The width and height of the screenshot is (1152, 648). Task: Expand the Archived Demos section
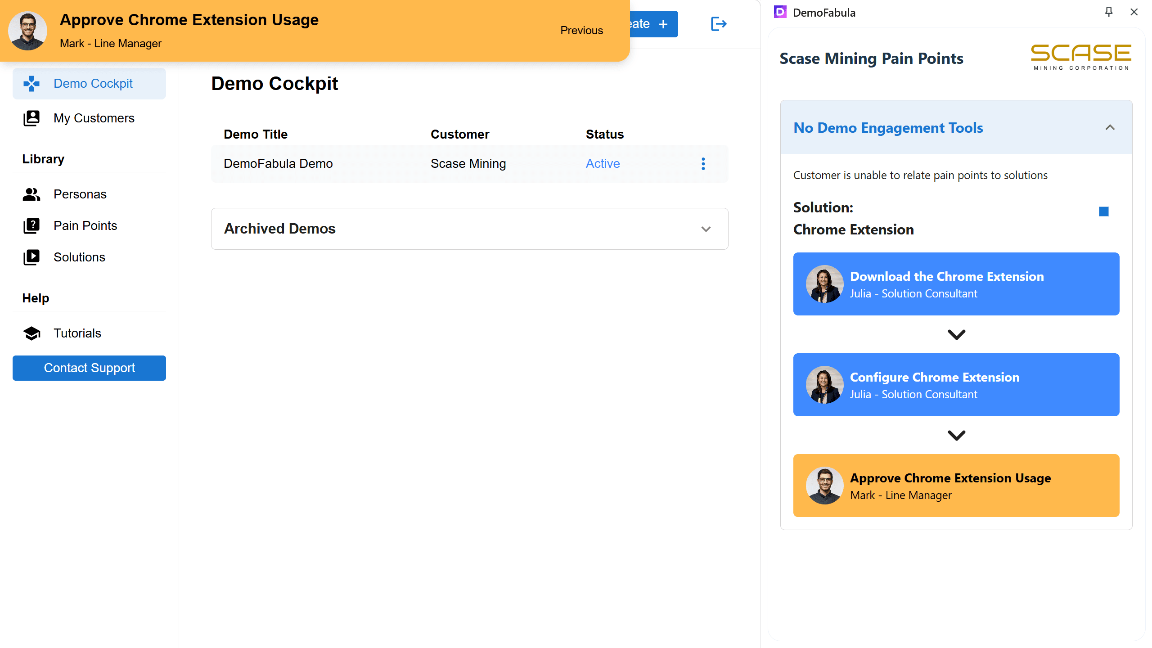coord(706,229)
